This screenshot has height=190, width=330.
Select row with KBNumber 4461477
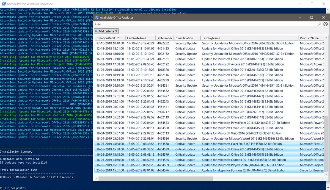point(210,96)
